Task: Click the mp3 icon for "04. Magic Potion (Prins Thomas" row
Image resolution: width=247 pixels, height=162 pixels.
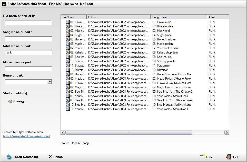Action: [67, 87]
